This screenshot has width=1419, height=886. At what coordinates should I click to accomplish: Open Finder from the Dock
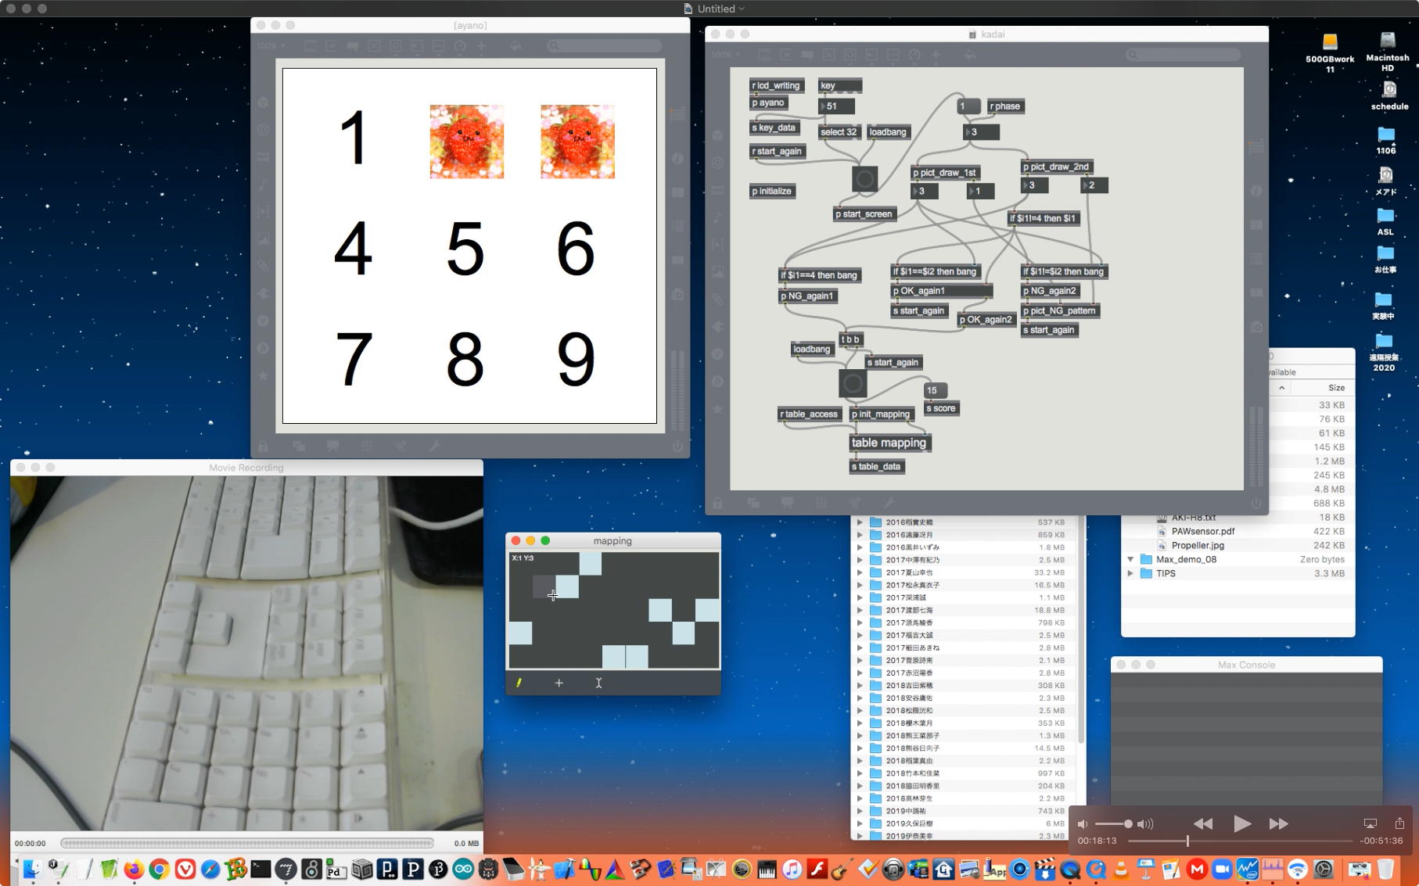[x=31, y=869]
